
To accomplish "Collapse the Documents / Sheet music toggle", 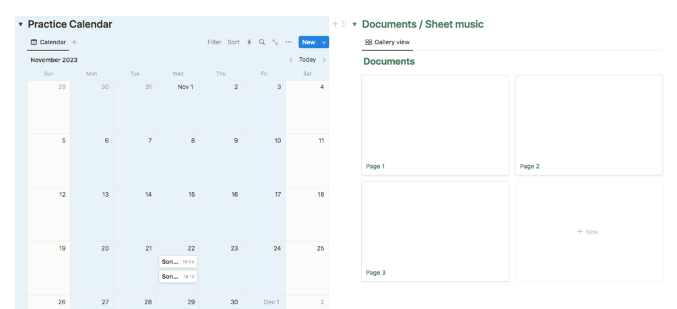I will pyautogui.click(x=354, y=25).
